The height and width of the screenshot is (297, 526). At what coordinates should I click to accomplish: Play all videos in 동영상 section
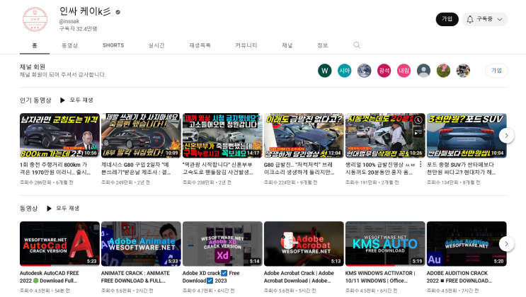click(63, 209)
